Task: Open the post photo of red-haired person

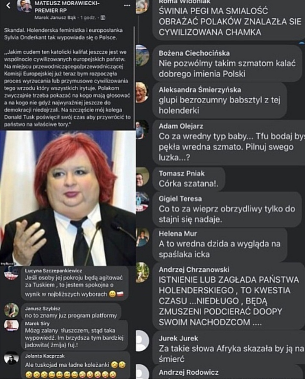Action: [x=68, y=198]
